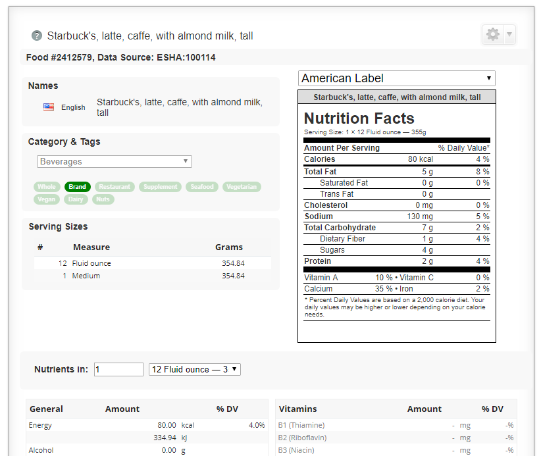Screen dimensions: 541x456
Task: Click the Vitamin A 10 % entry
Action: click(x=348, y=278)
